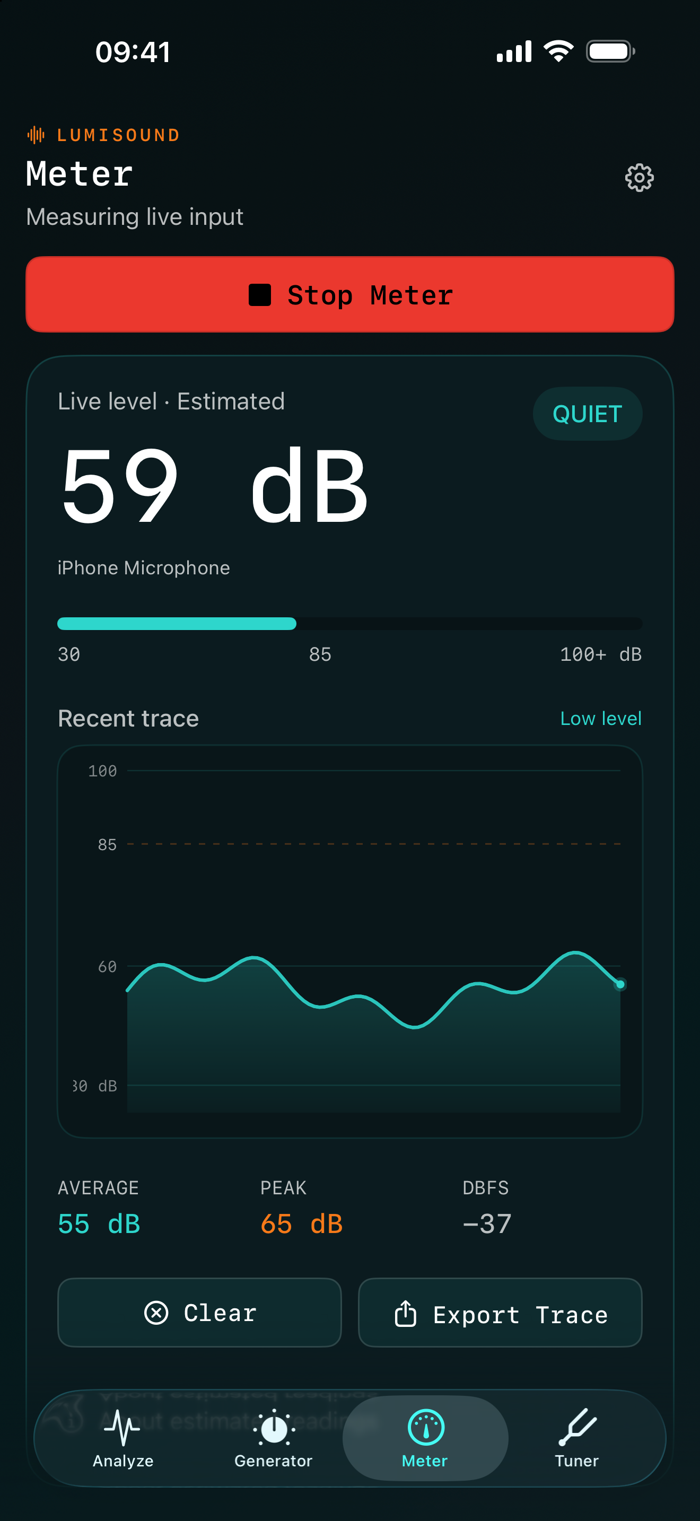This screenshot has height=1521, width=700.
Task: Tap the trace endpoint dot on chart
Action: 620,984
